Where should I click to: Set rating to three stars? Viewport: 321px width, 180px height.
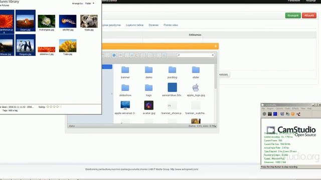coord(54,106)
